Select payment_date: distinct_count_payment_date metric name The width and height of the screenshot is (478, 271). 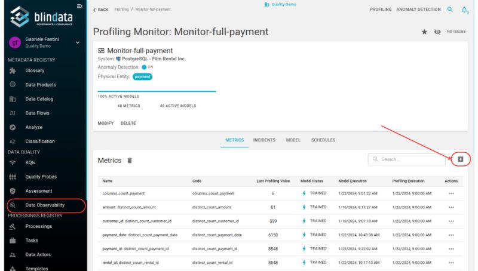pos(140,235)
